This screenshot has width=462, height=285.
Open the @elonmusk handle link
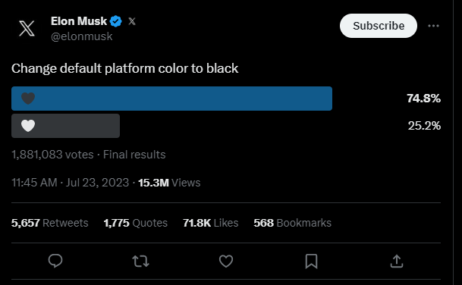tap(82, 36)
